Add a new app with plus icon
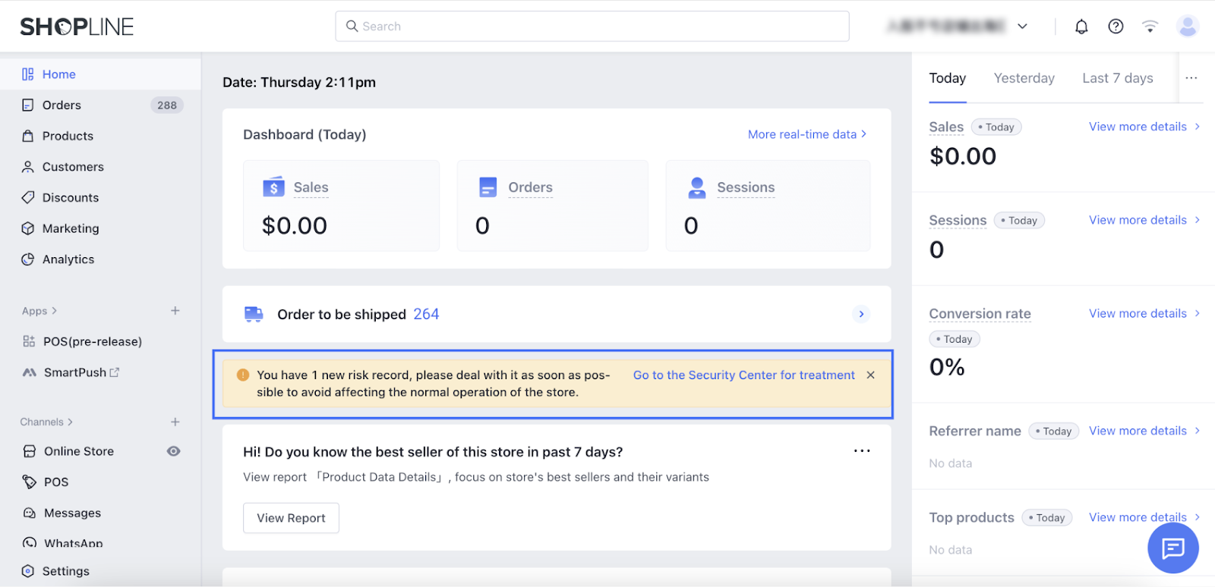Image resolution: width=1215 pixels, height=587 pixels. 175,311
